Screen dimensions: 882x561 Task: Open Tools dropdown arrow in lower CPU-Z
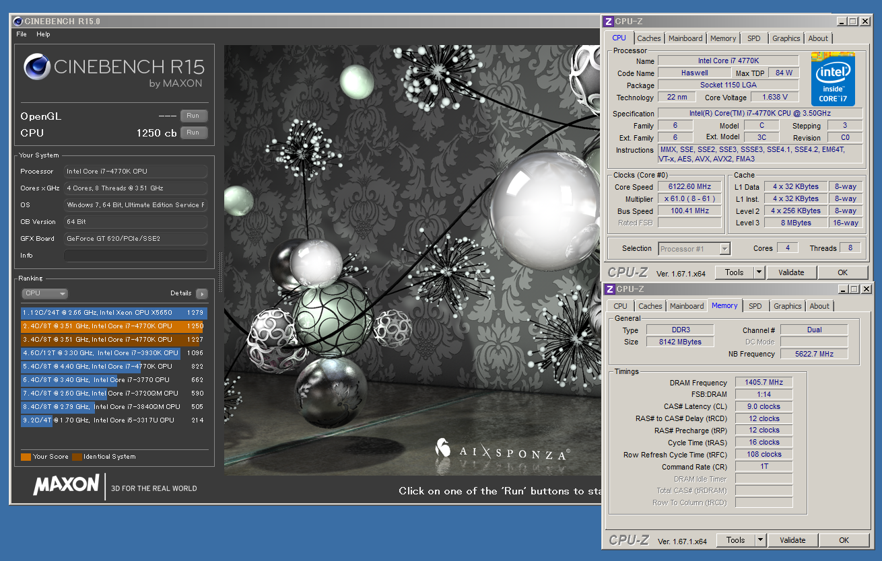pos(761,540)
